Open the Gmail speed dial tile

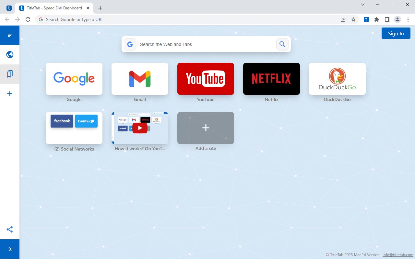[140, 79]
